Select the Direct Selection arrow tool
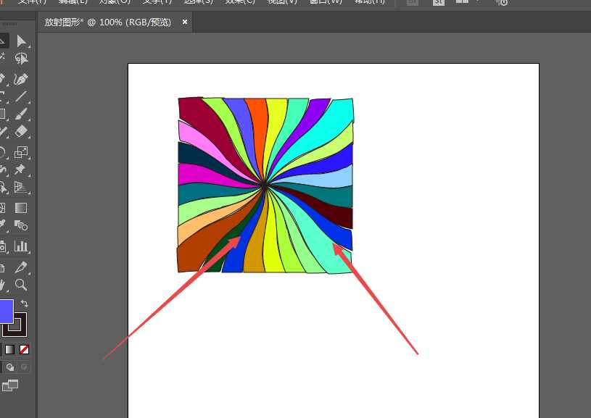 click(x=21, y=41)
